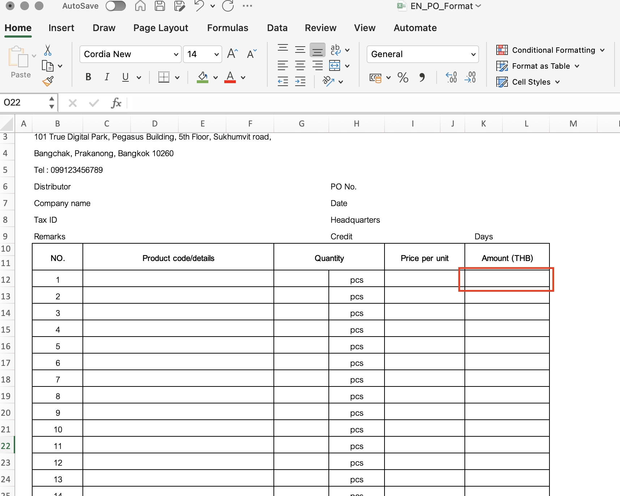620x496 pixels.
Task: Apply the percent number format
Action: (x=403, y=77)
